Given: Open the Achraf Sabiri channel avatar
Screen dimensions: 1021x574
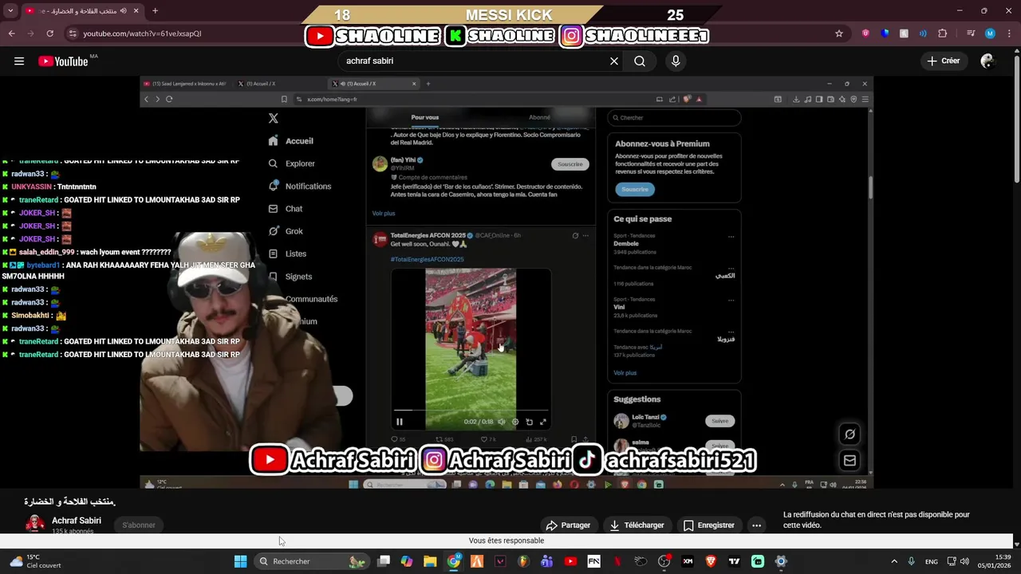Looking at the screenshot, I should click(35, 525).
